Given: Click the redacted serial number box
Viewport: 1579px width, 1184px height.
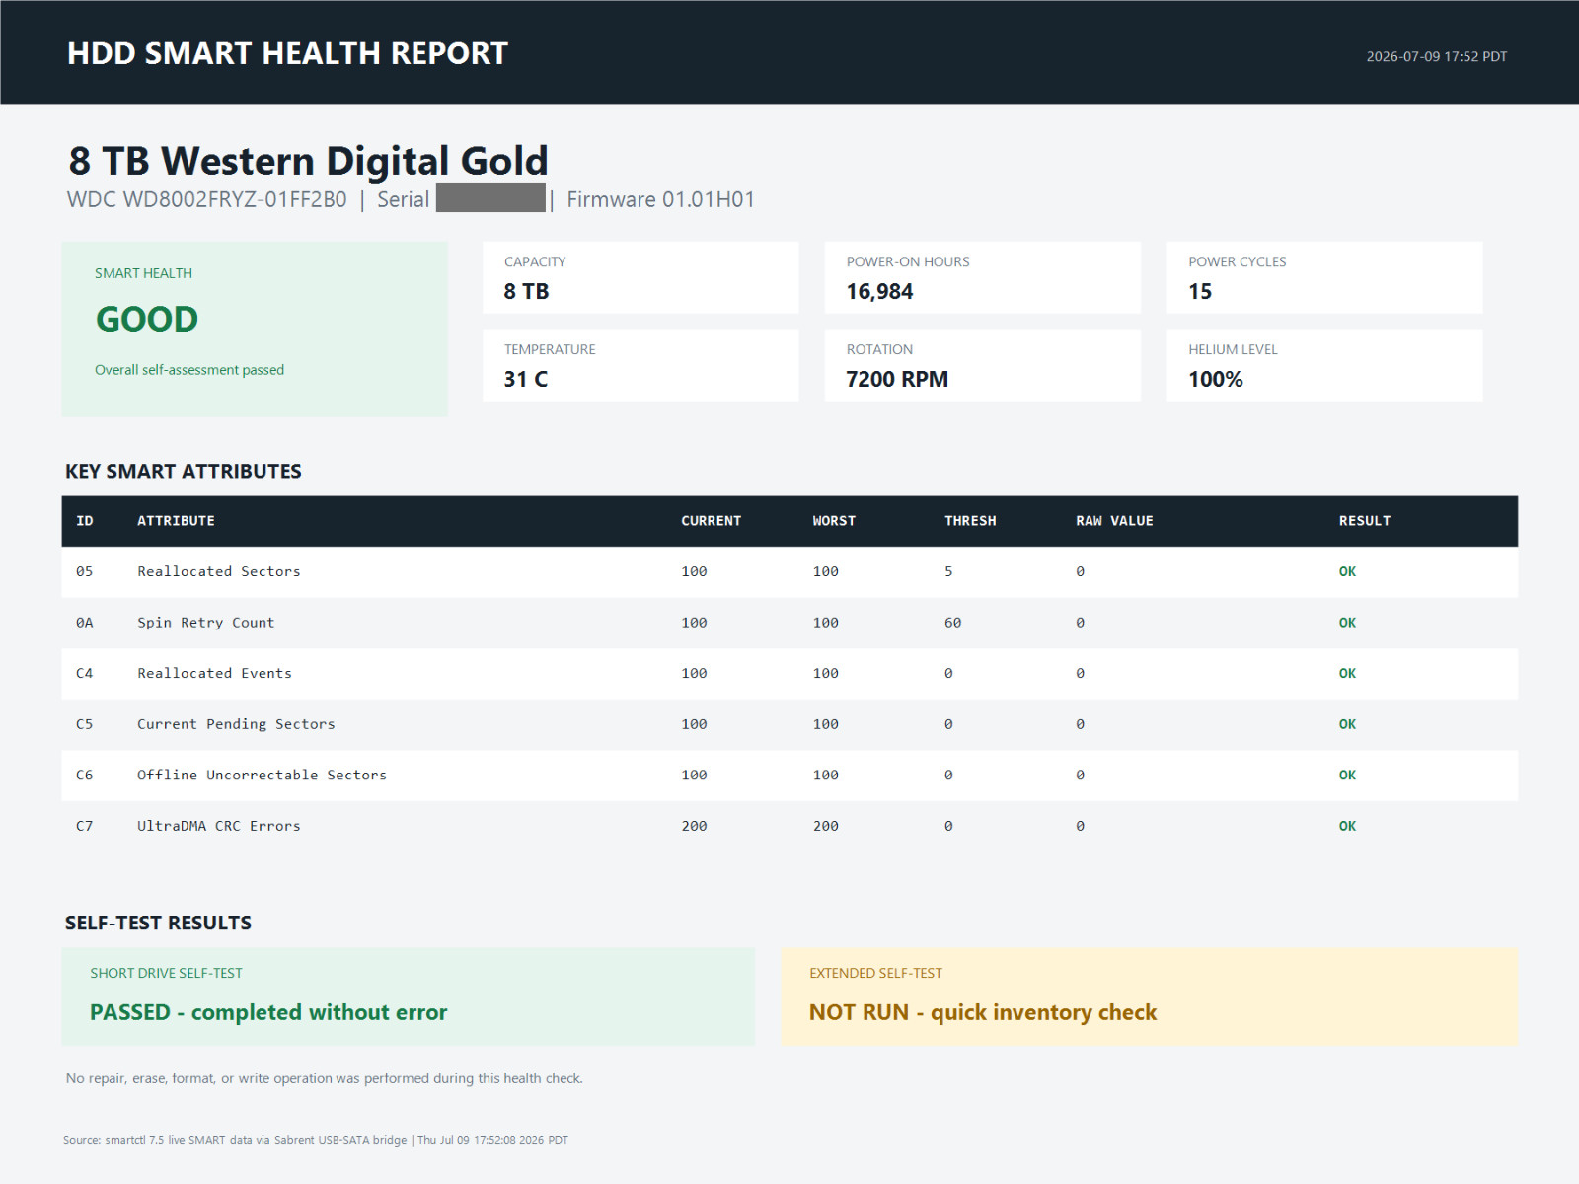Looking at the screenshot, I should 490,197.
